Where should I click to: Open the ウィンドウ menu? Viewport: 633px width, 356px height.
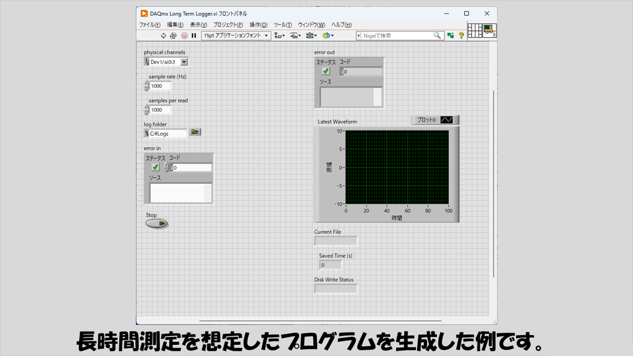(312, 25)
